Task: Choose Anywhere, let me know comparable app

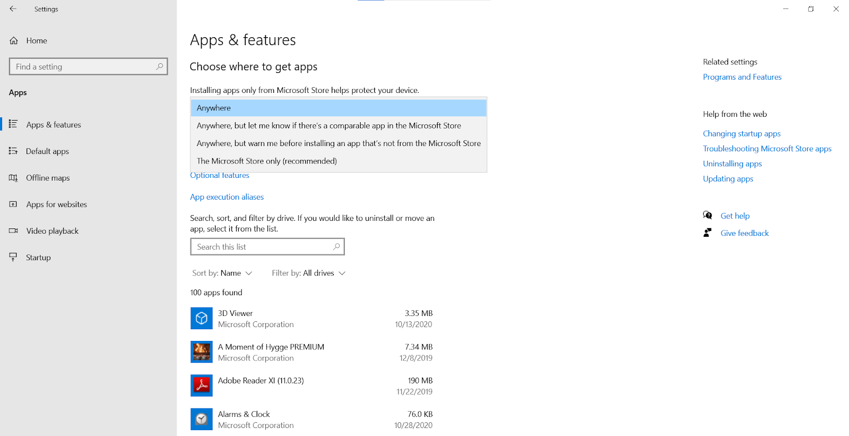Action: click(x=339, y=125)
